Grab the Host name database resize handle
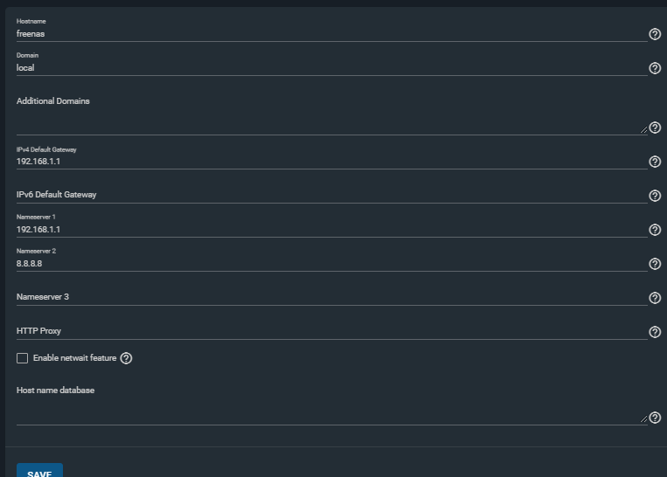667x477 pixels. point(643,419)
